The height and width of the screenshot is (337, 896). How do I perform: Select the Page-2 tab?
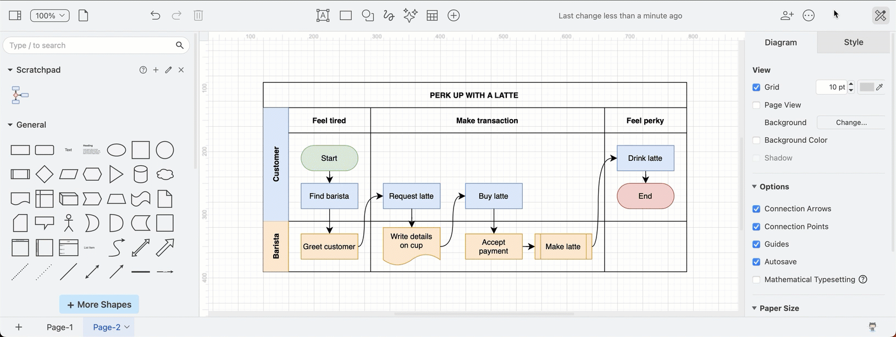pos(107,327)
